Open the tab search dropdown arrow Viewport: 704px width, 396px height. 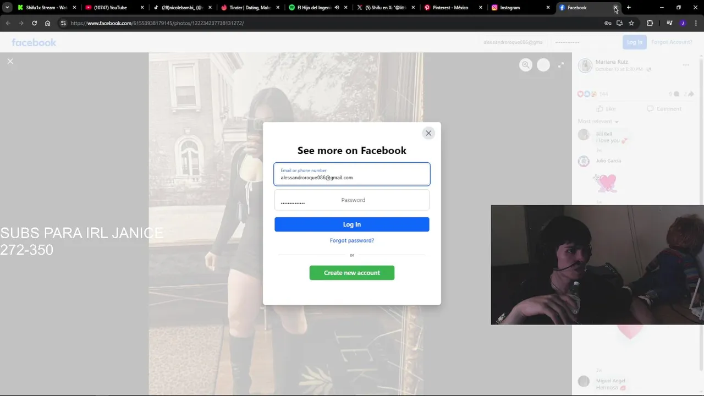click(7, 8)
